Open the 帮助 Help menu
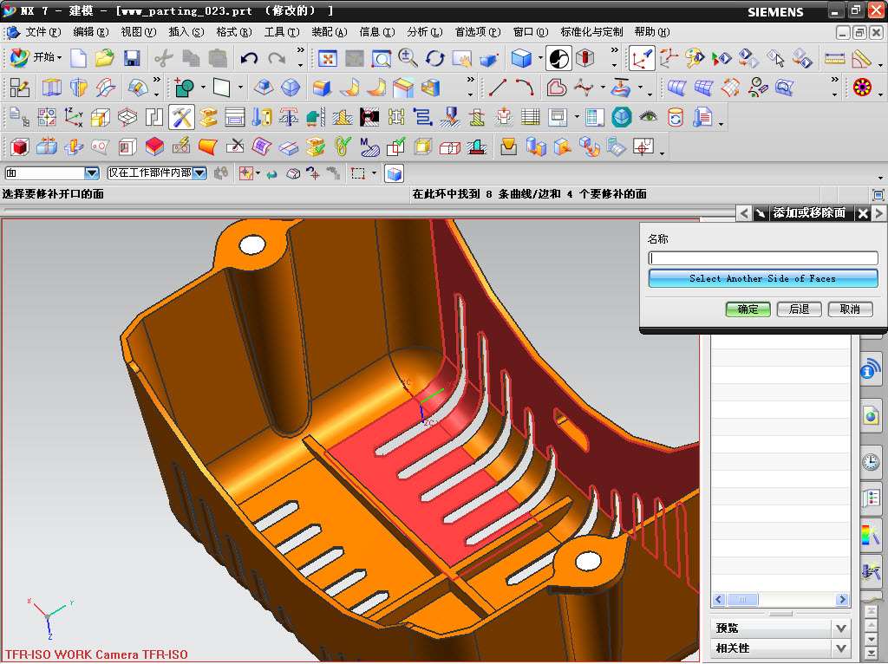Image resolution: width=888 pixels, height=664 pixels. [x=652, y=32]
